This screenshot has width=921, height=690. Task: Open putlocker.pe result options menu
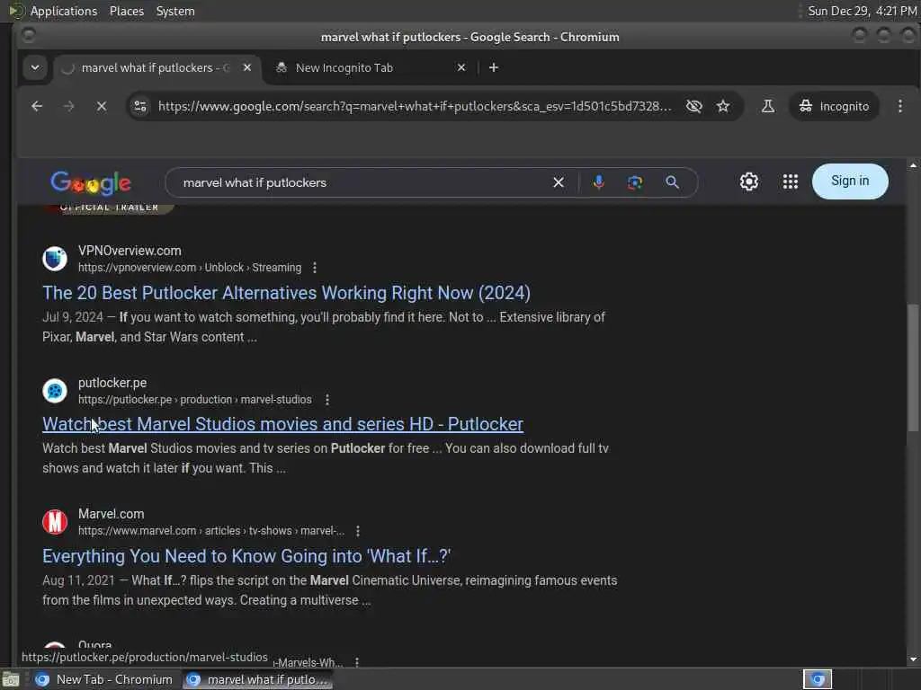point(327,400)
